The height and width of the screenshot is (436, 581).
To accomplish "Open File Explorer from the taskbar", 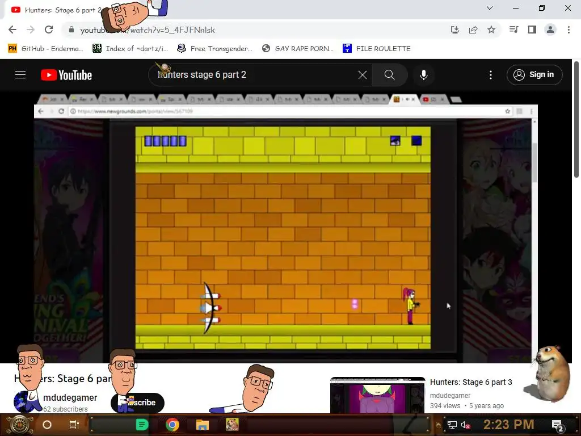I will point(203,425).
